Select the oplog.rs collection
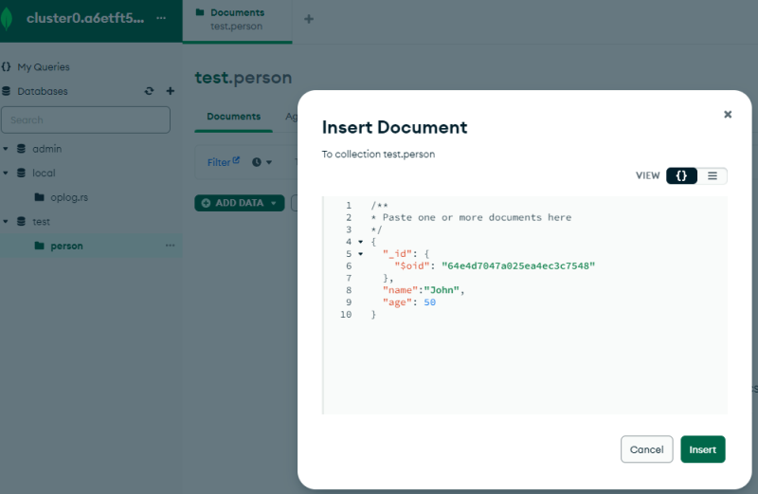 pos(69,197)
